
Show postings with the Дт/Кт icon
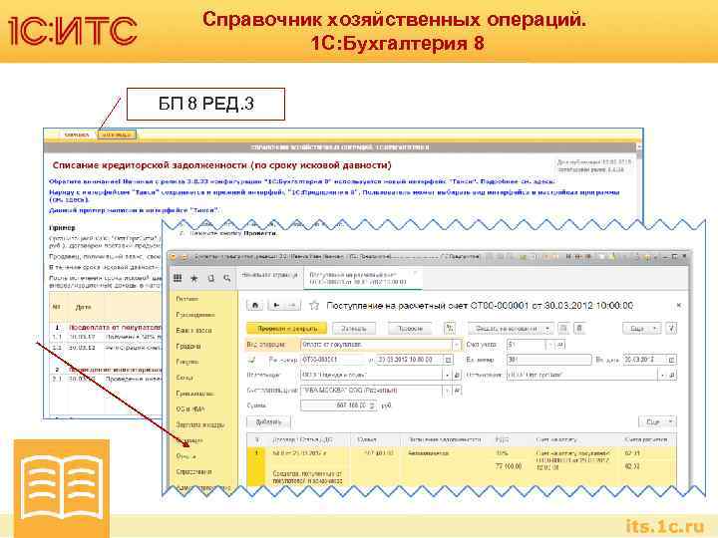[x=450, y=328]
